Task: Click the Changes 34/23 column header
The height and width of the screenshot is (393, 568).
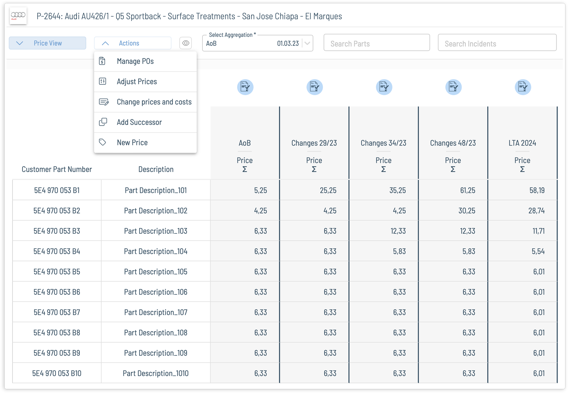Action: tap(383, 143)
